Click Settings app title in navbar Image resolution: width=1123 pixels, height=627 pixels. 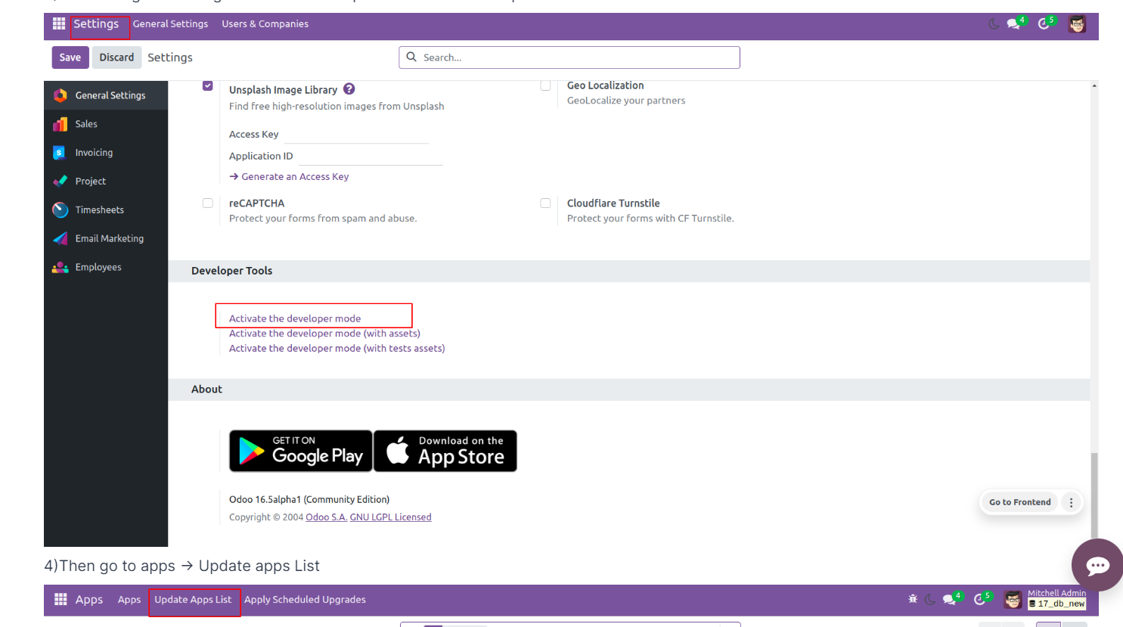tap(96, 24)
